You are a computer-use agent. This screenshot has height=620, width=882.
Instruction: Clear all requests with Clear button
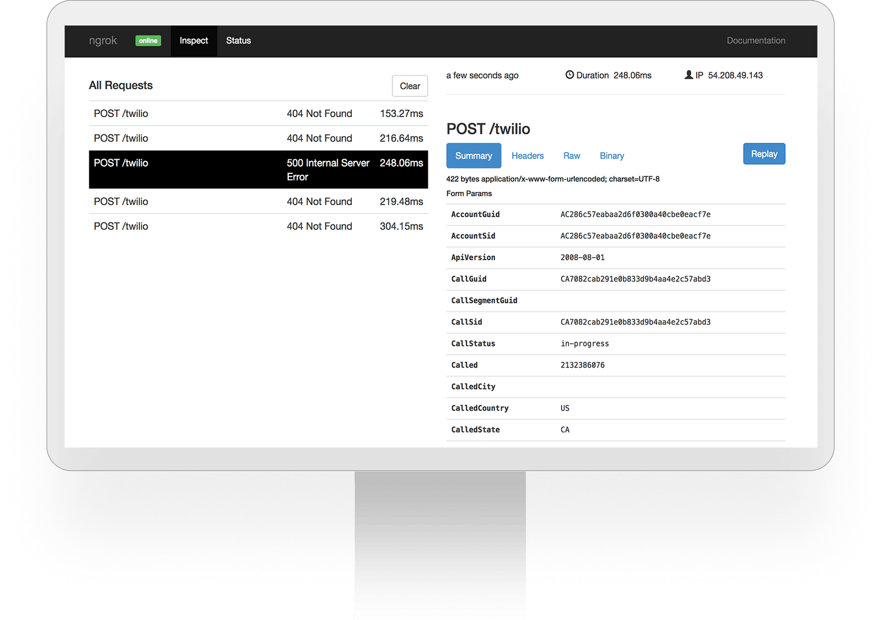pos(410,86)
